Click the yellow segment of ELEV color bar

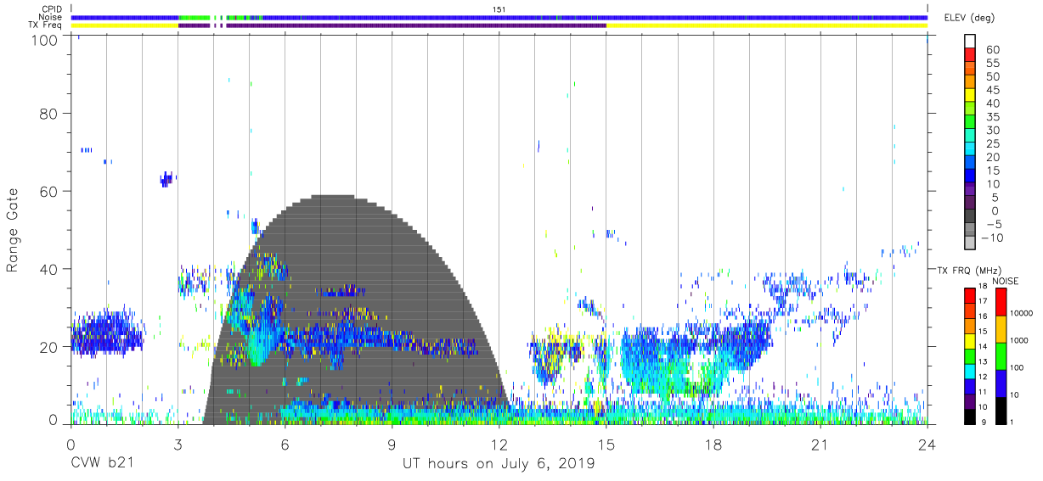971,96
